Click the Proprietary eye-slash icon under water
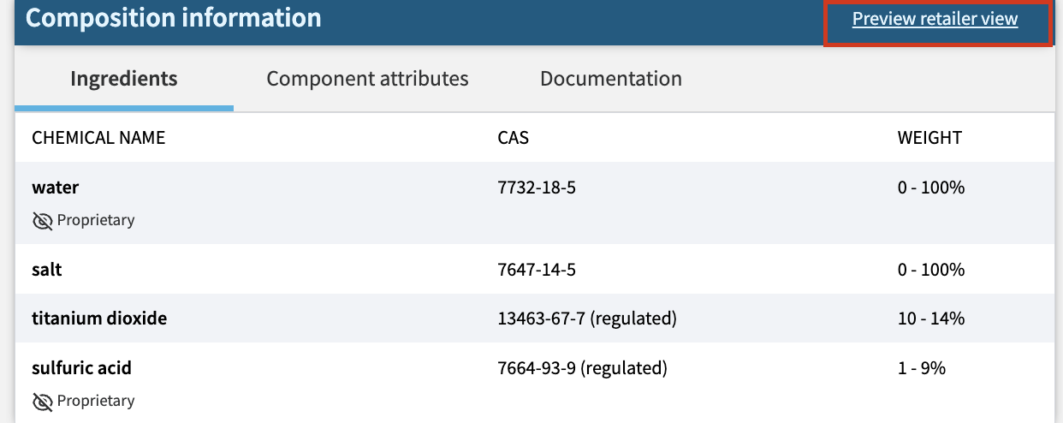 click(x=42, y=221)
